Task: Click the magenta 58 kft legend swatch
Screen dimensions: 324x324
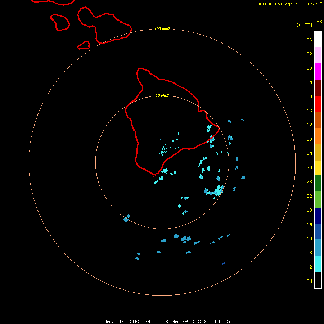Action: coord(318,72)
